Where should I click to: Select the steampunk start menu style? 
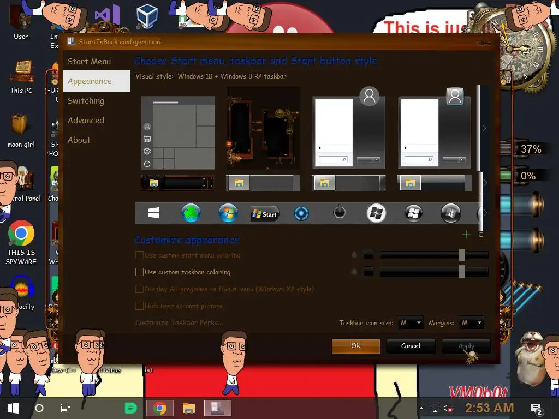coord(264,128)
